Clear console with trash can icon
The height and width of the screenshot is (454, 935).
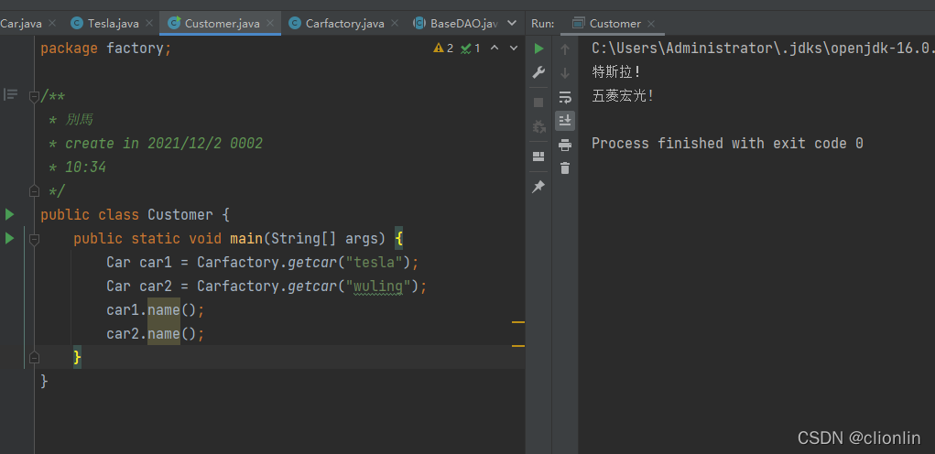(x=565, y=168)
